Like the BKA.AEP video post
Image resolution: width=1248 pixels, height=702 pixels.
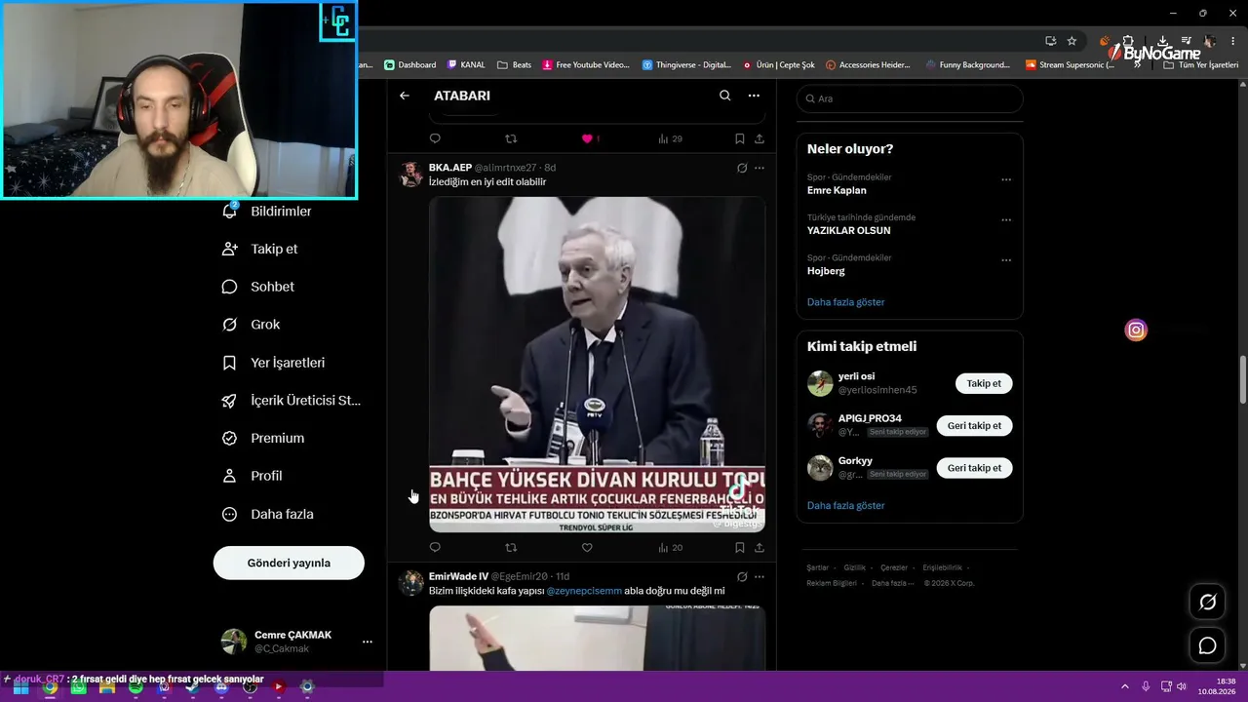pos(587,548)
